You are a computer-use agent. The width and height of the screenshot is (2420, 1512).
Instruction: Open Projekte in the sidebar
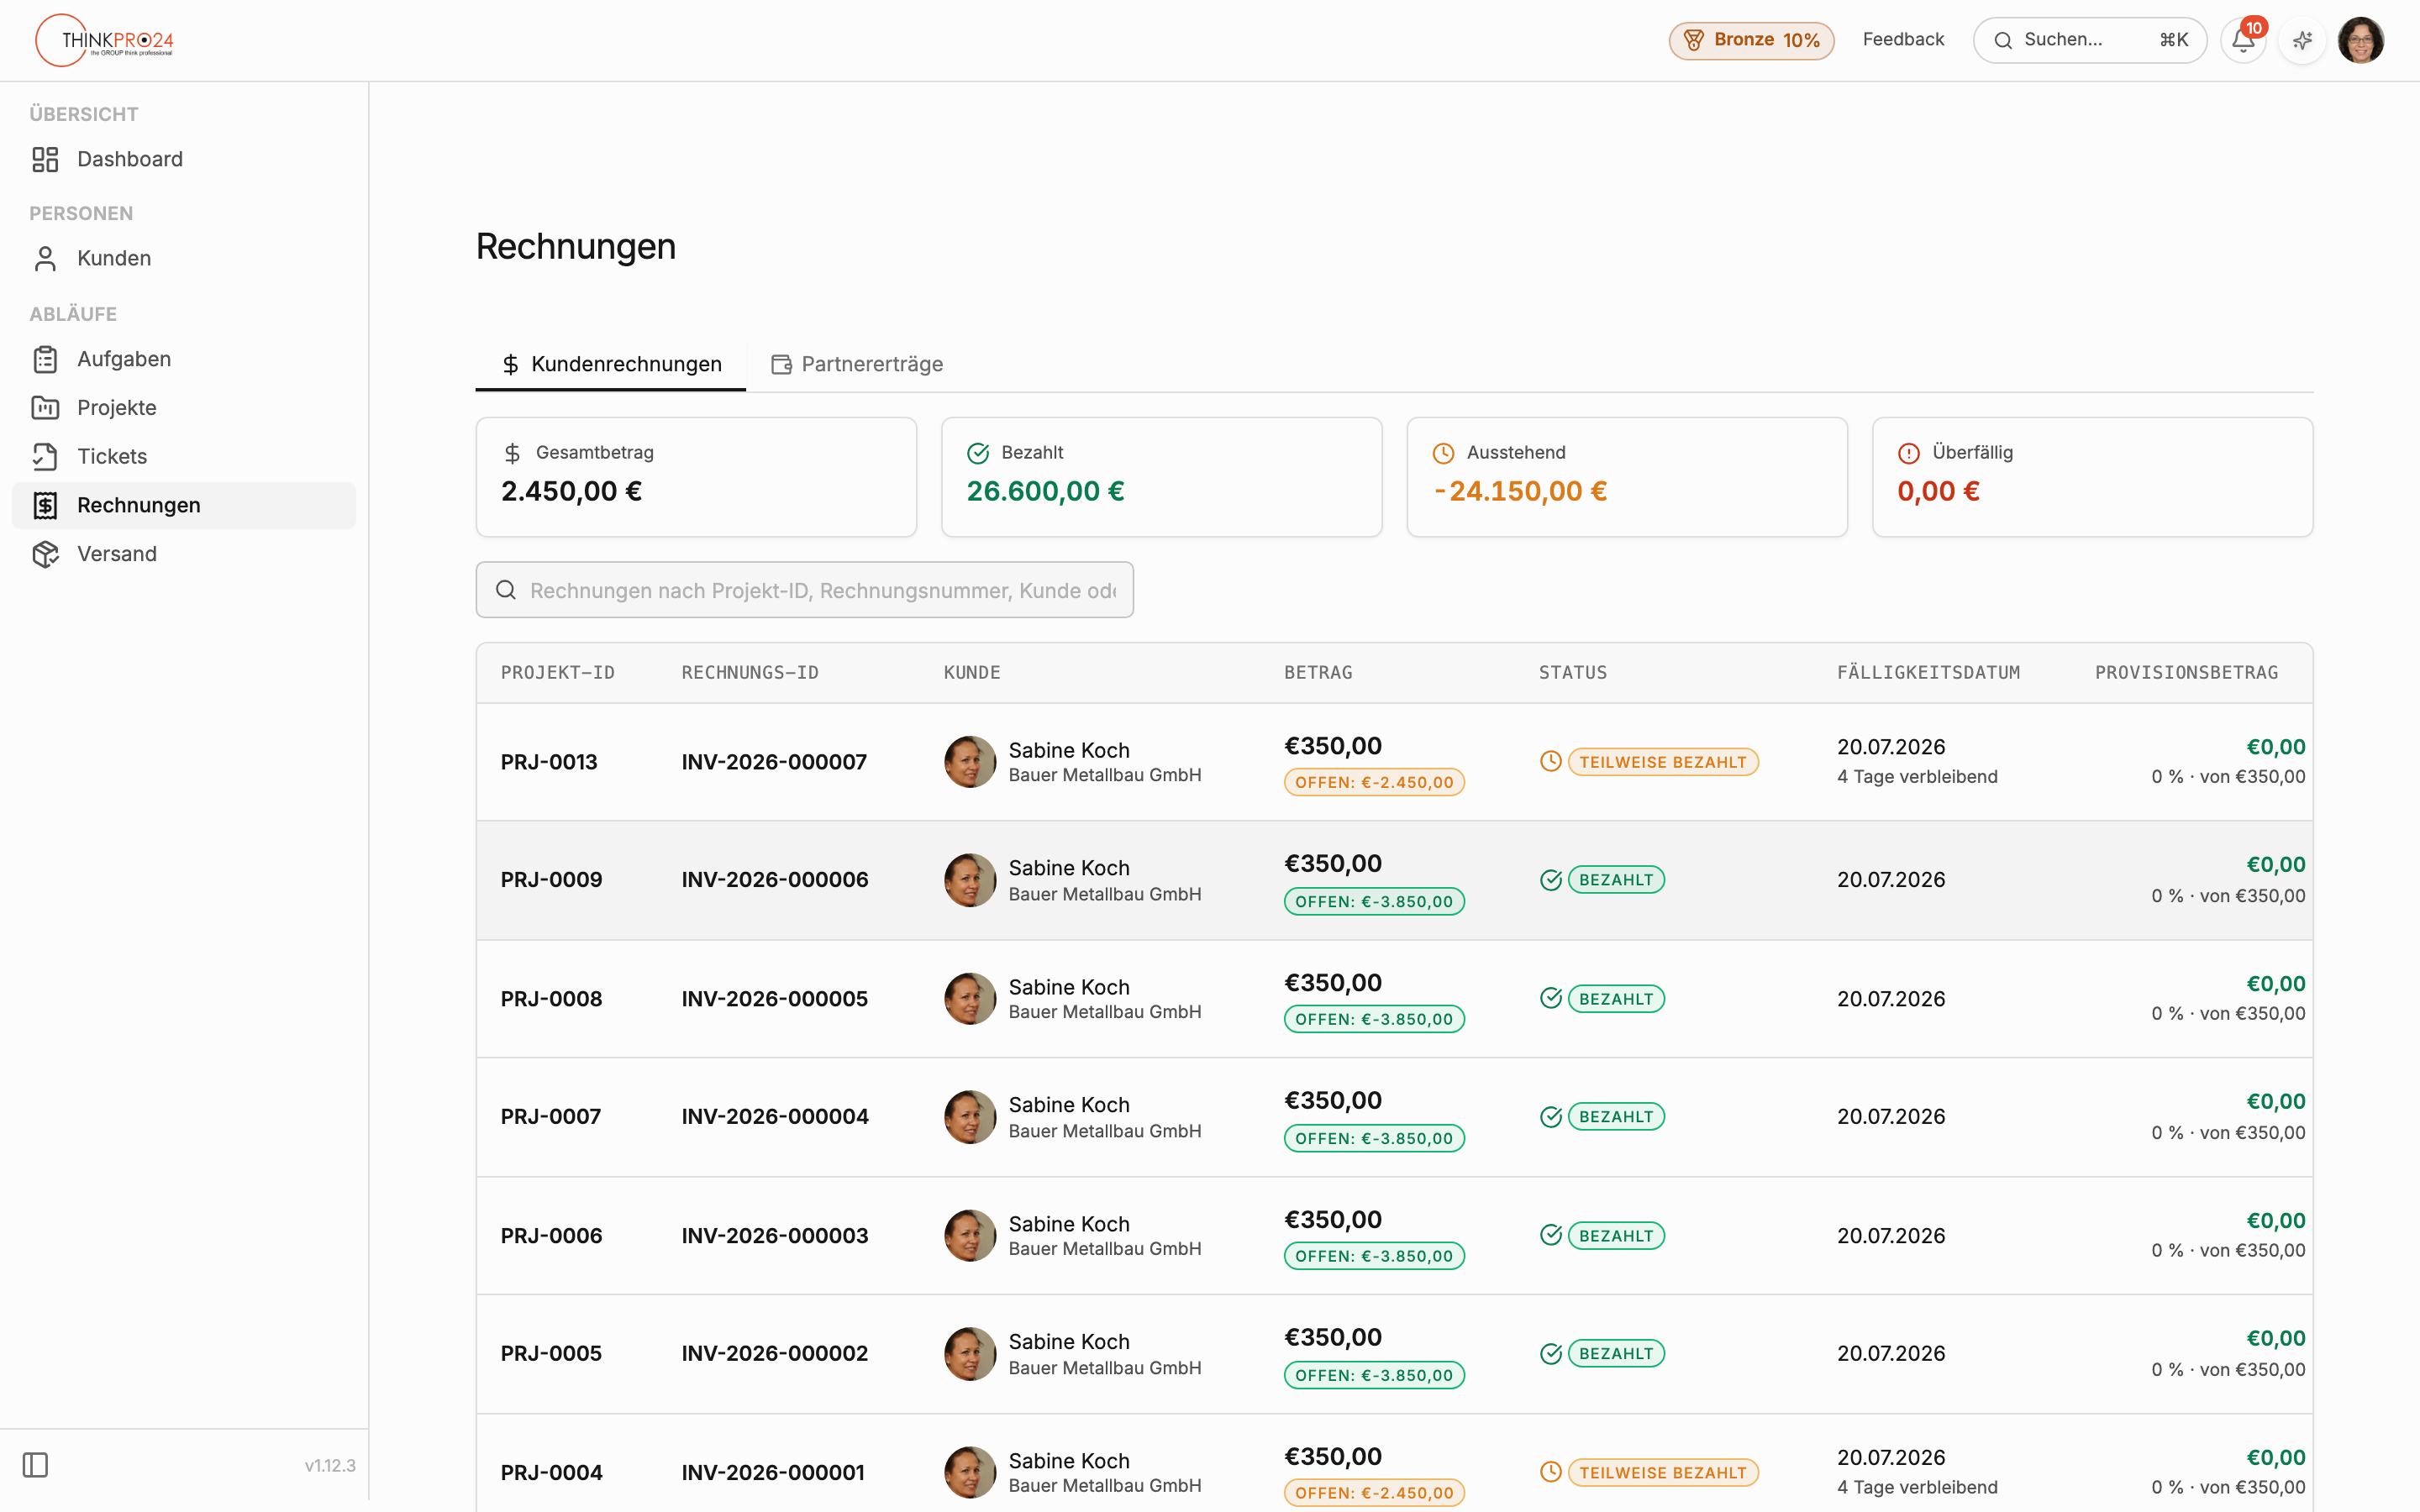pyautogui.click(x=184, y=408)
